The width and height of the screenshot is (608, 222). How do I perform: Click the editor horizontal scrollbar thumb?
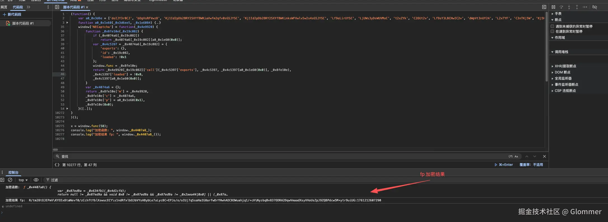[55, 150]
